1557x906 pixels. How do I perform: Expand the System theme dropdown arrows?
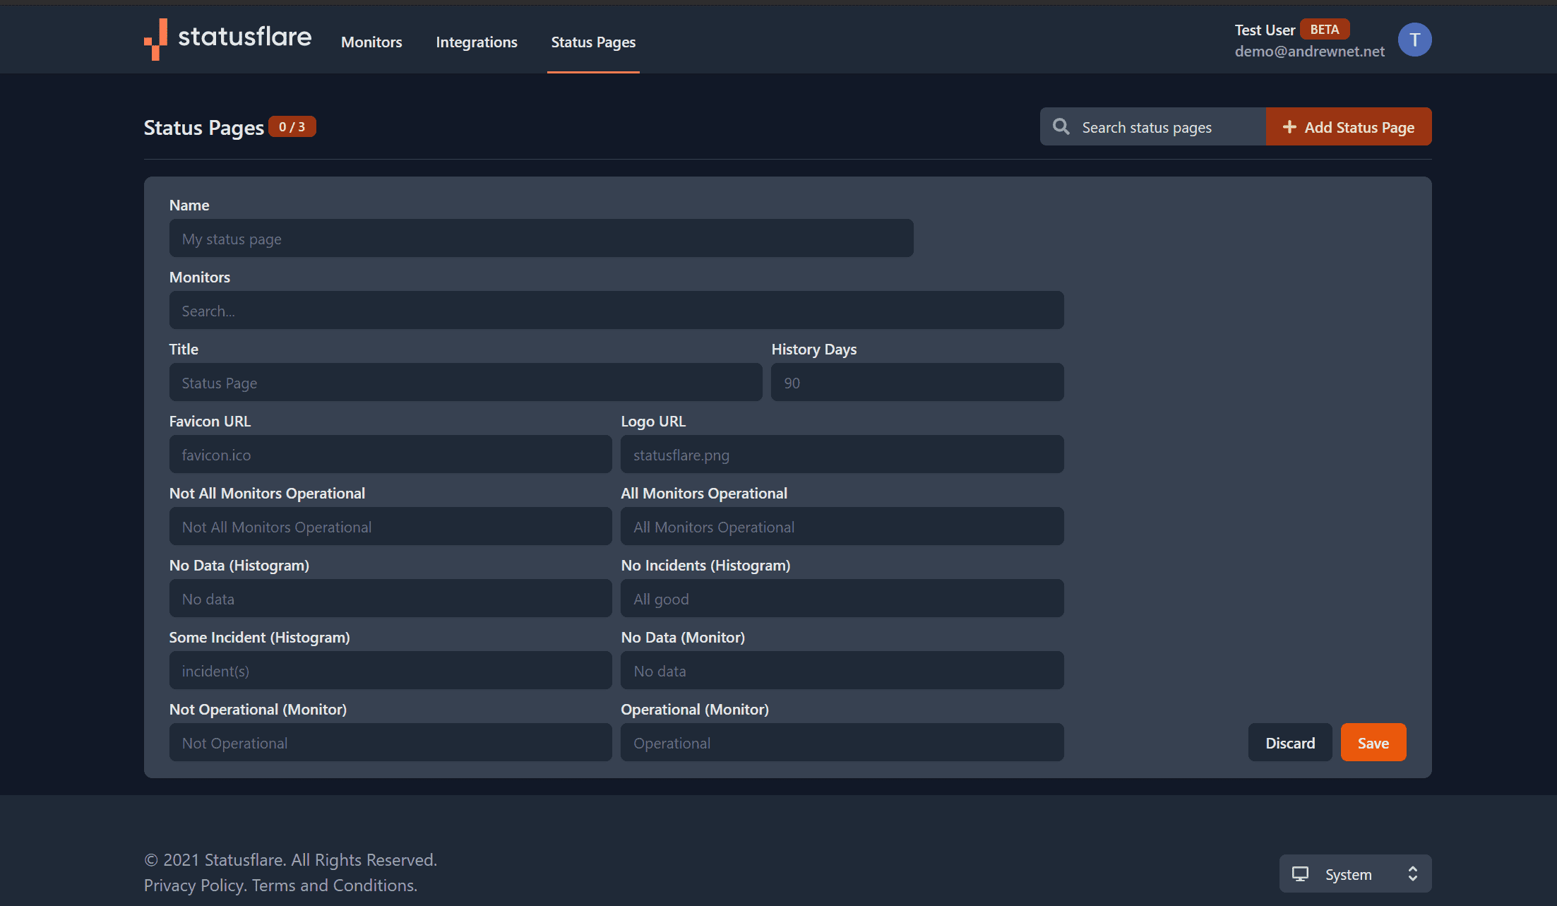(1412, 874)
